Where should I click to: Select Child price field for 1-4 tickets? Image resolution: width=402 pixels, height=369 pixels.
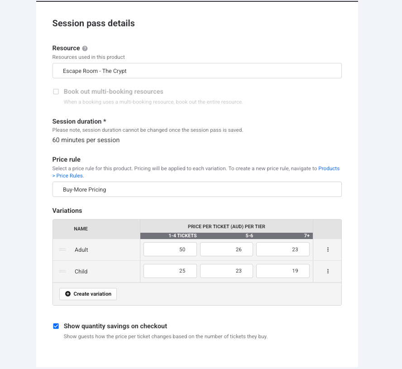pyautogui.click(x=170, y=271)
